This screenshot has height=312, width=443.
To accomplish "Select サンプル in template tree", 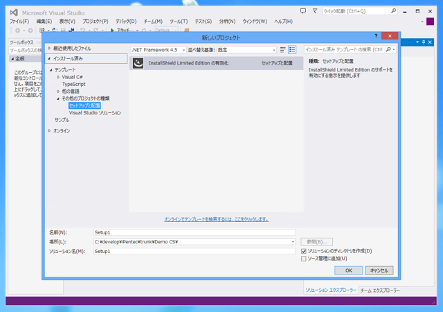I will 62,120.
